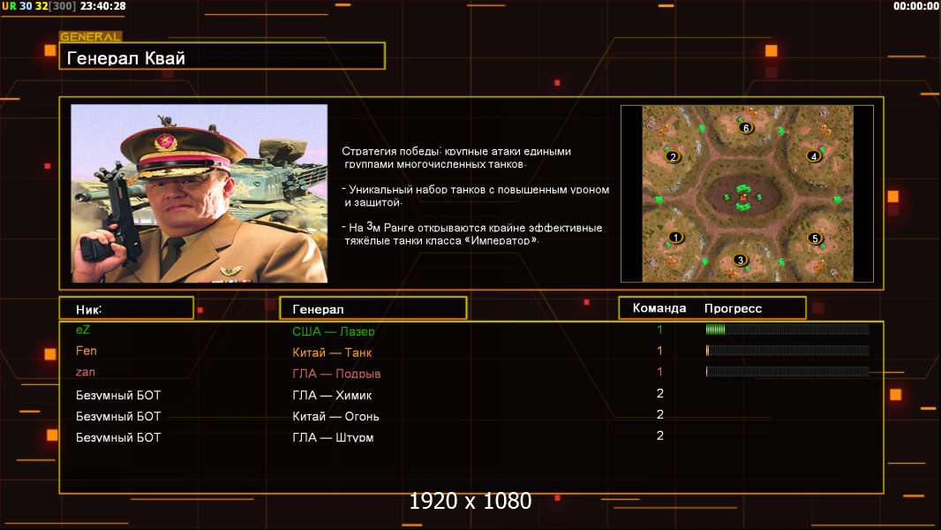This screenshot has width=941, height=530.
Task: Click the "Стратегия победы" description line
Action: click(456, 157)
